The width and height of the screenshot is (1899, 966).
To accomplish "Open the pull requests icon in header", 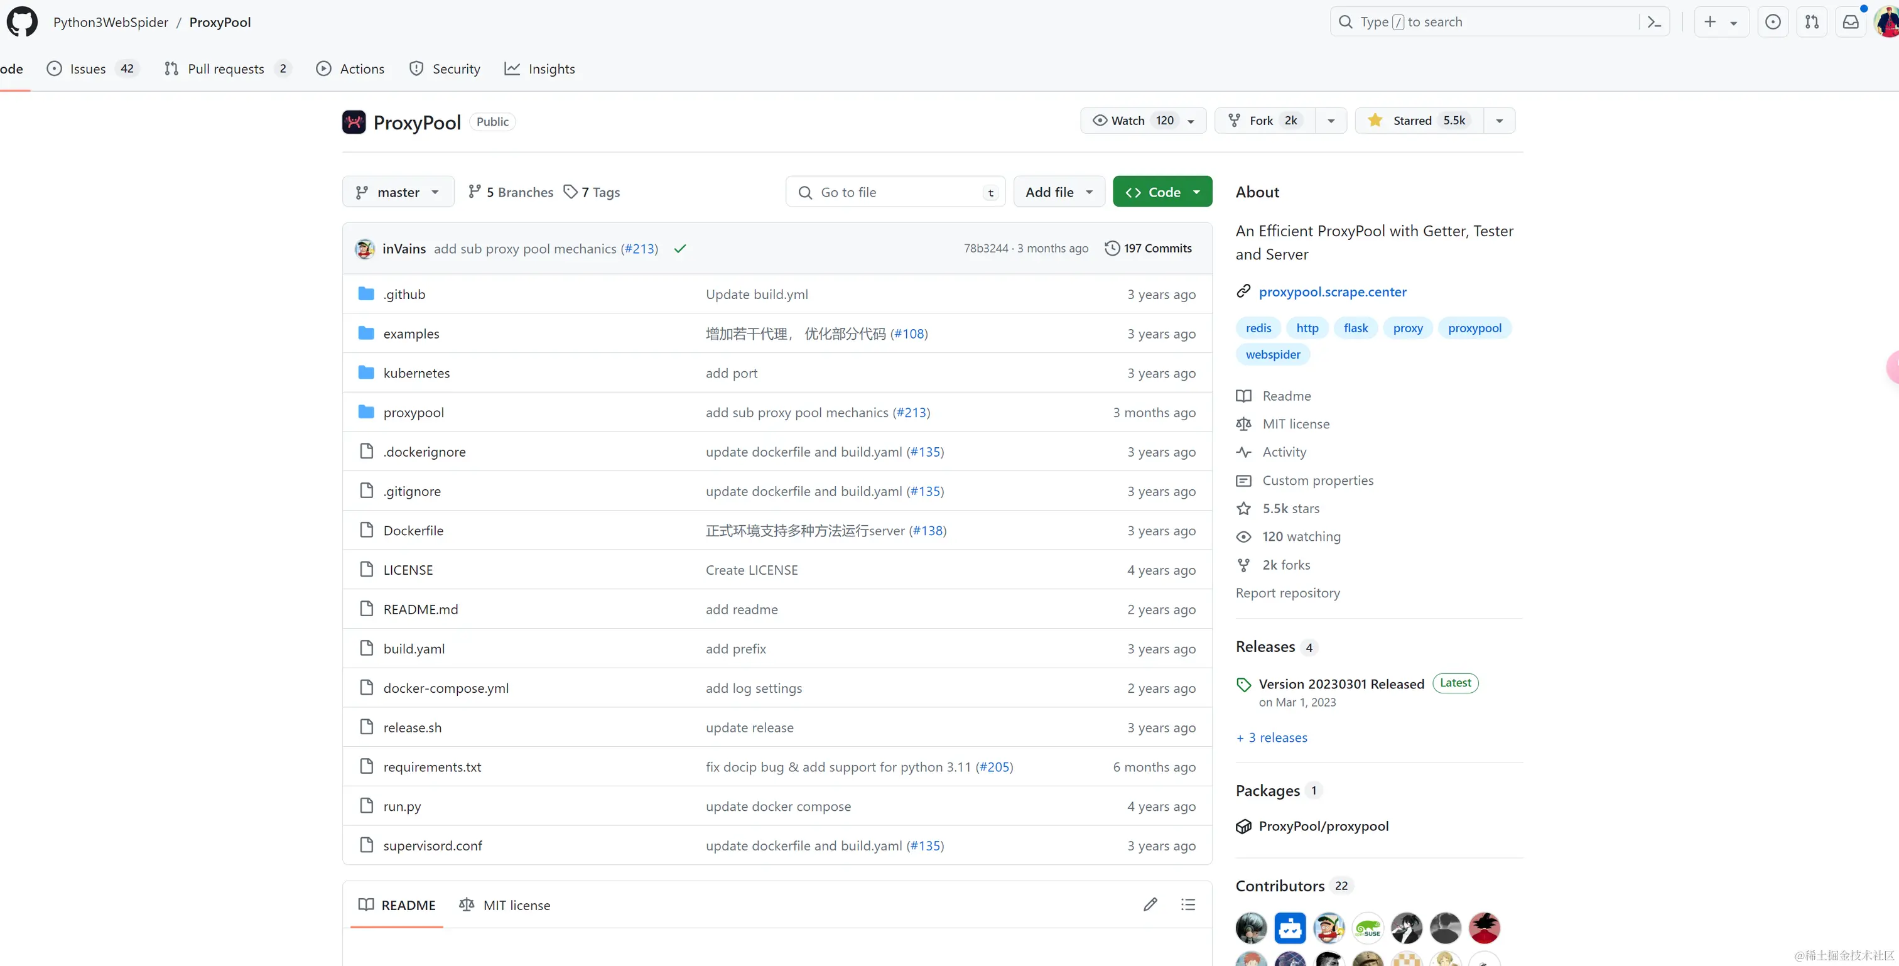I will [x=1811, y=22].
